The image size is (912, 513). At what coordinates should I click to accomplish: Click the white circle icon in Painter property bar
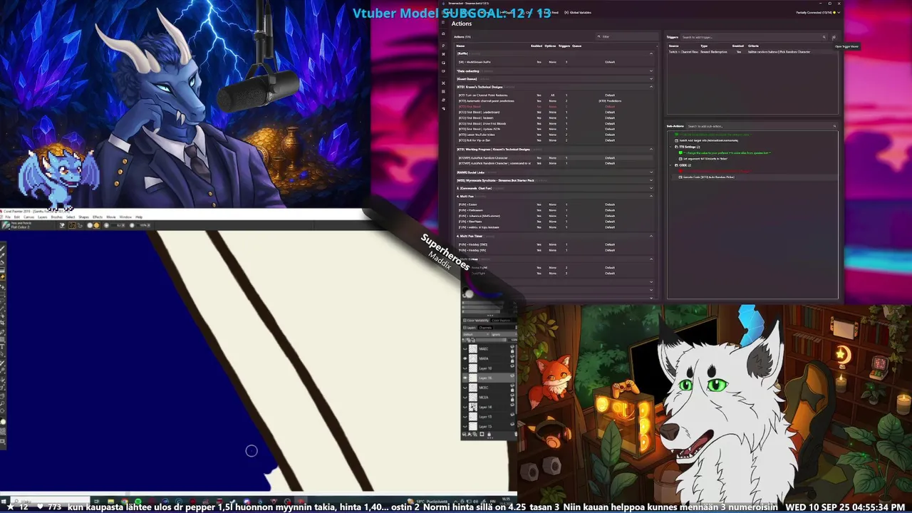[x=90, y=225]
